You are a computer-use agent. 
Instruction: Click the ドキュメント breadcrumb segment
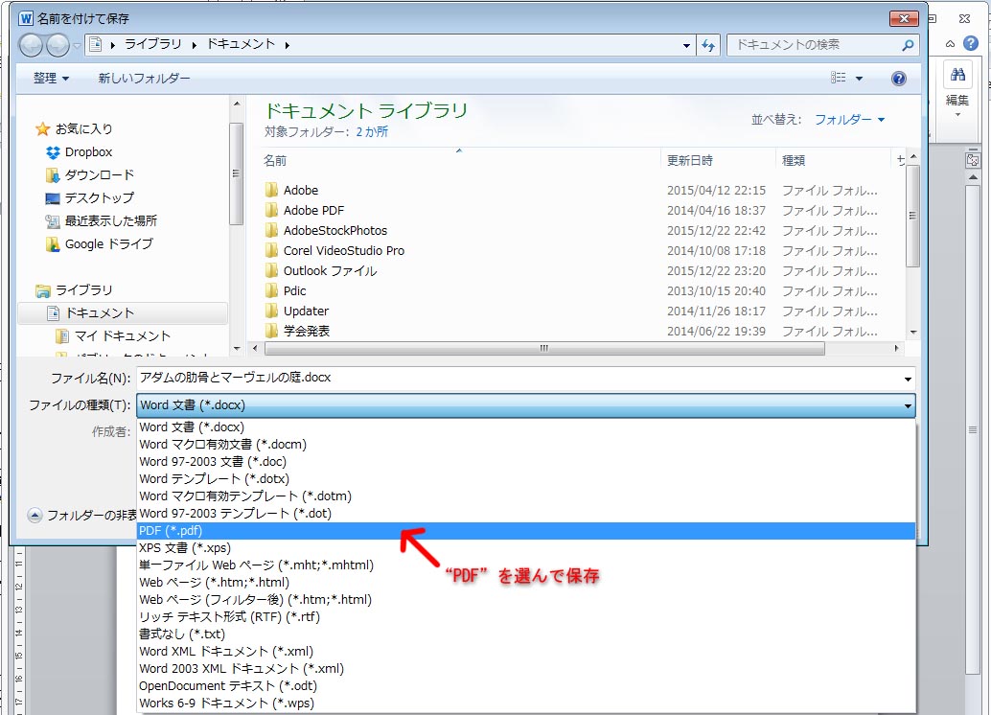(241, 44)
